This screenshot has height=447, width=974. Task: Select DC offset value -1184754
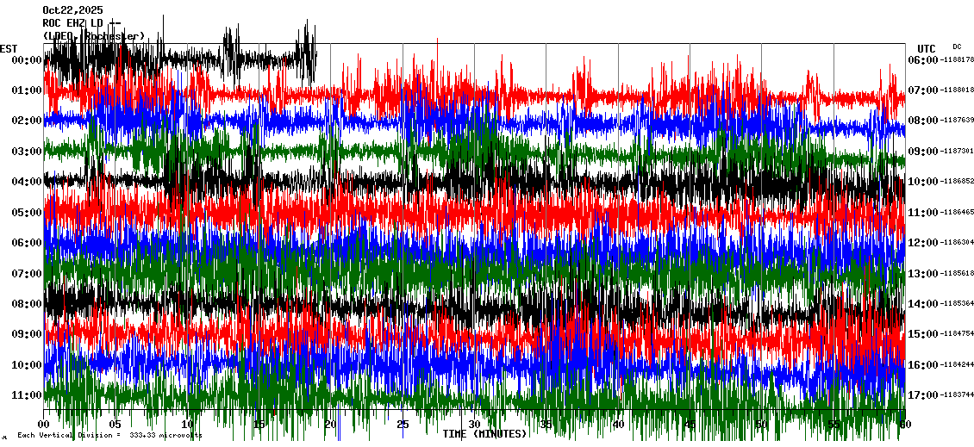point(956,334)
